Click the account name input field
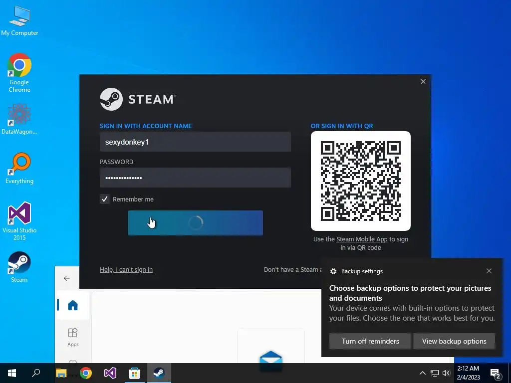 [x=195, y=142]
